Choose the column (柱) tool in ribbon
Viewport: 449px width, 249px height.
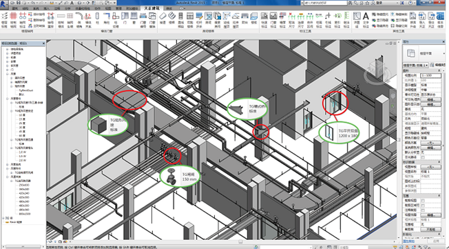click(x=97, y=16)
